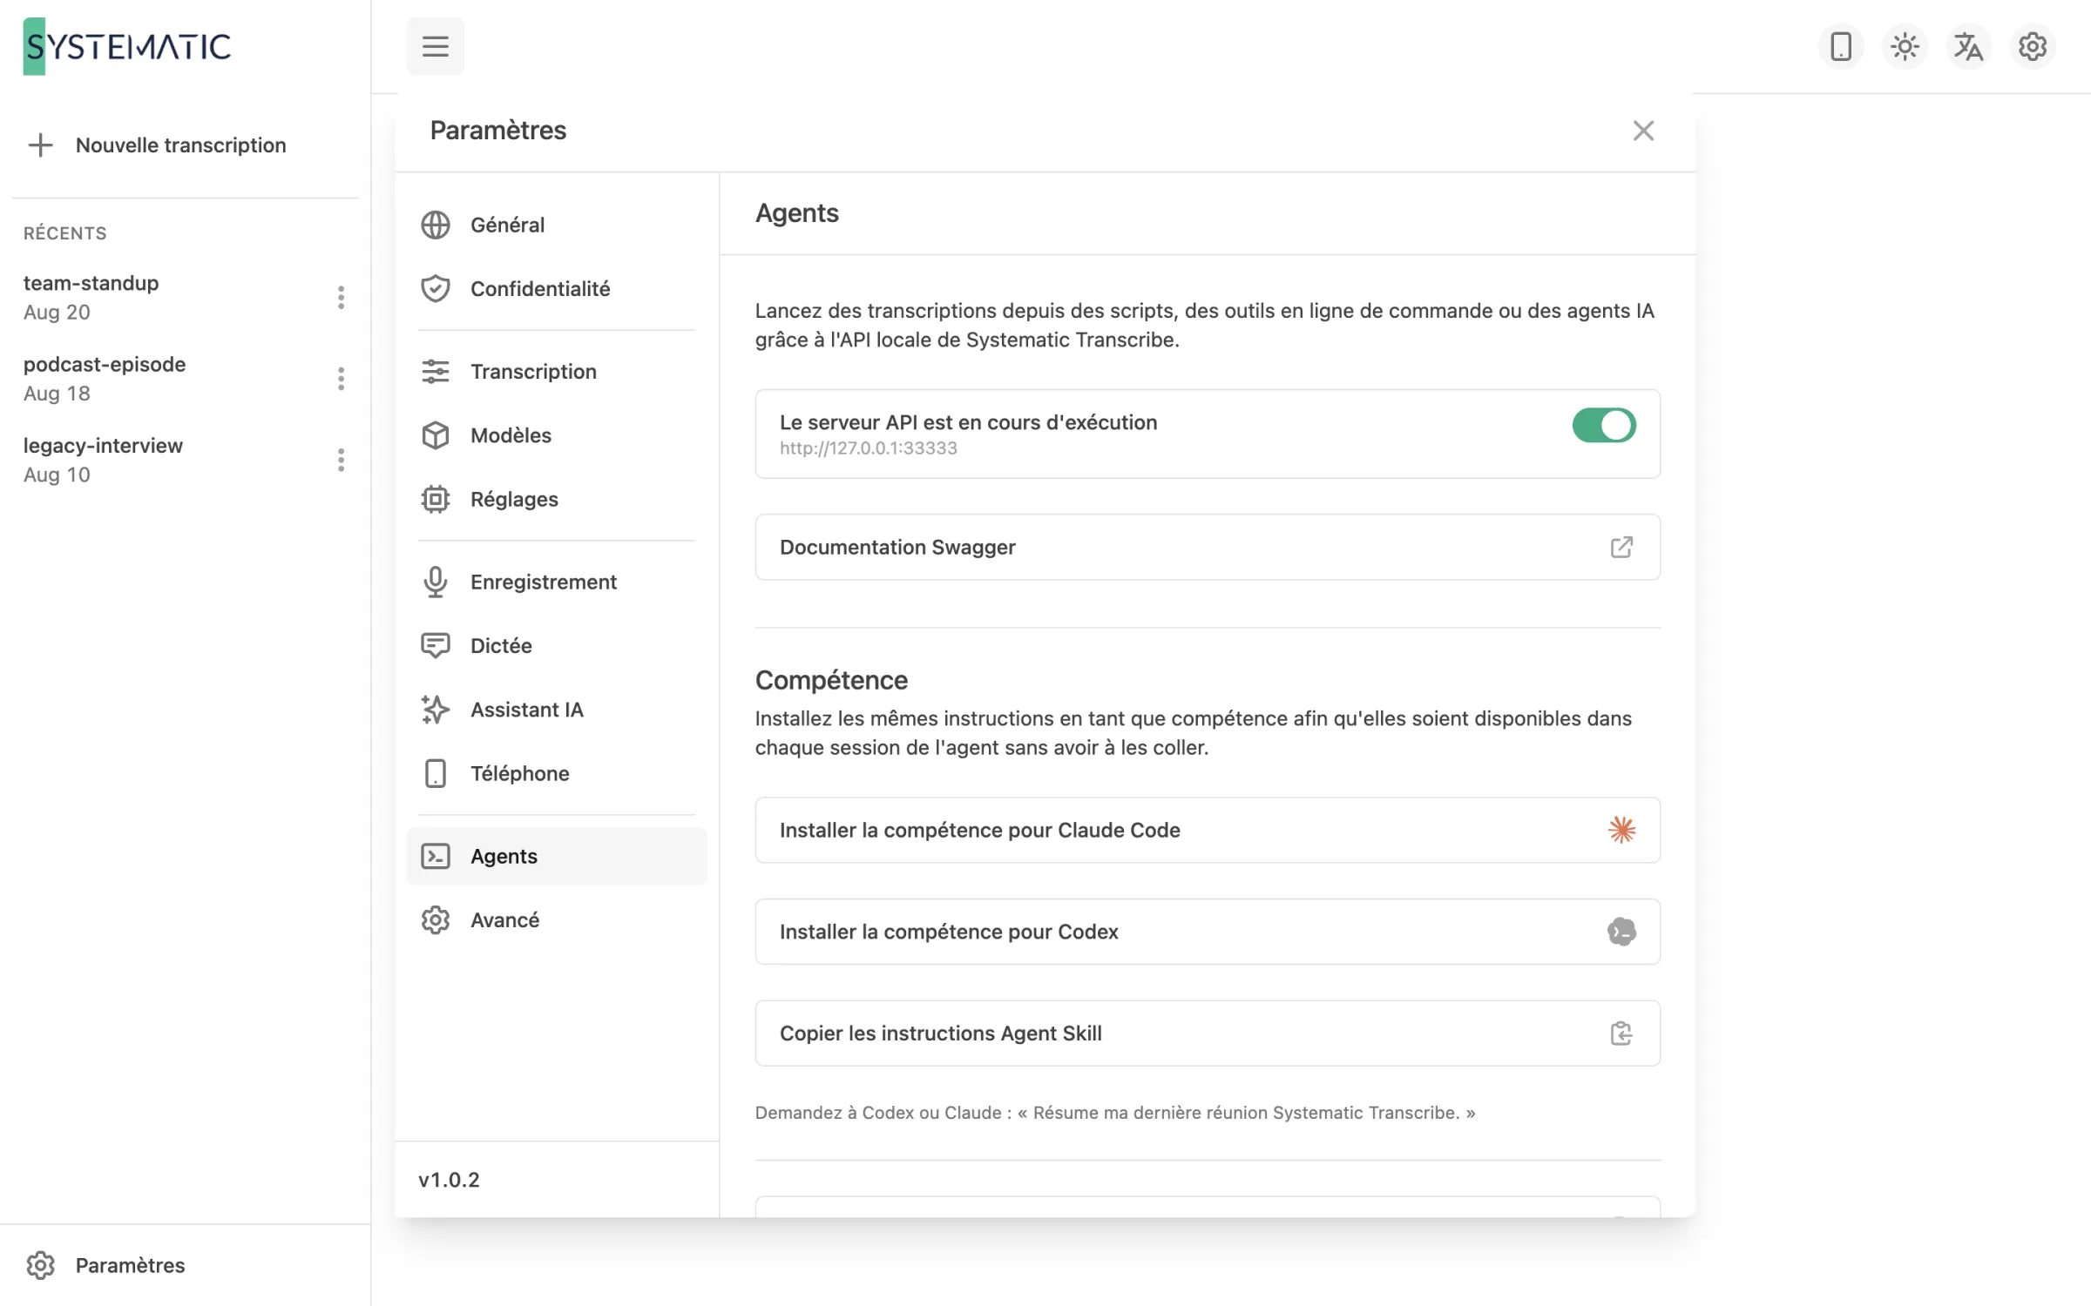The width and height of the screenshot is (2091, 1306).
Task: Open the options menu for podcast-episode
Action: tap(341, 378)
